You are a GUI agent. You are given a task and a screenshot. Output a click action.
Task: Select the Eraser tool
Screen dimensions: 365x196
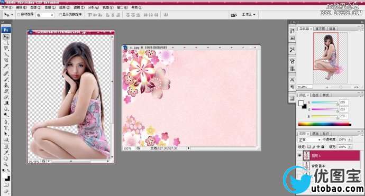6,97
